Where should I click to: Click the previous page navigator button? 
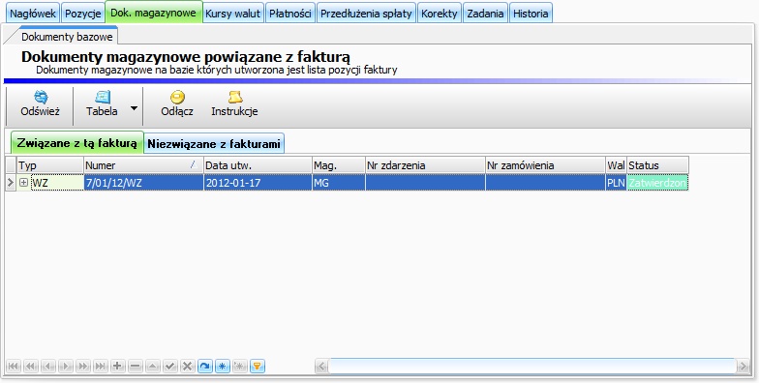click(31, 366)
